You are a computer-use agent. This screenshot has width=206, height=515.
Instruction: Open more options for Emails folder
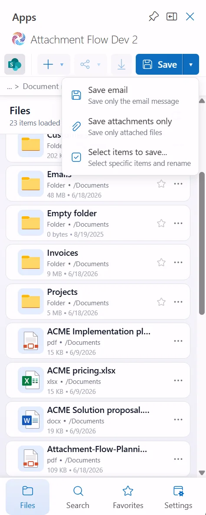[178, 184]
